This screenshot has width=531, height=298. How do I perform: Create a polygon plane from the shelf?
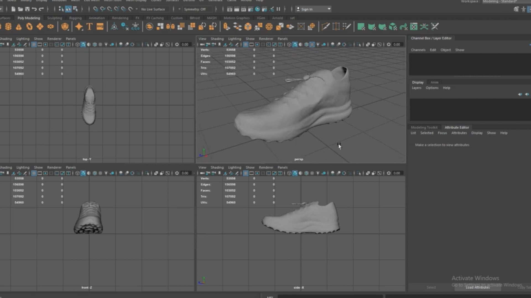click(40, 27)
